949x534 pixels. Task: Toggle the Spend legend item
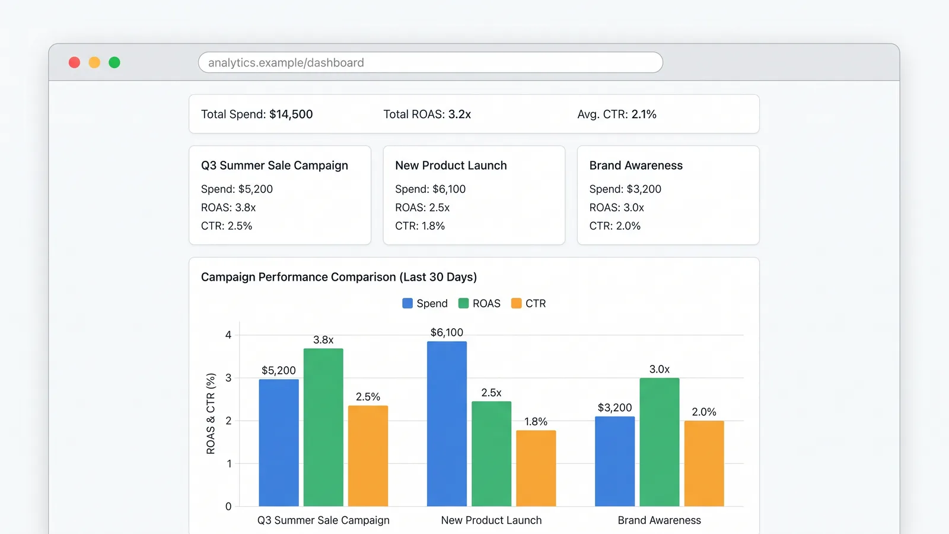[425, 303]
